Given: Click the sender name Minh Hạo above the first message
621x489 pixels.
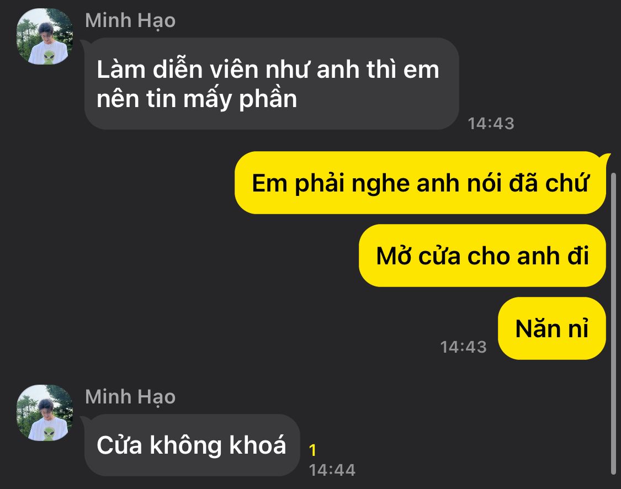Looking at the screenshot, I should click(130, 20).
